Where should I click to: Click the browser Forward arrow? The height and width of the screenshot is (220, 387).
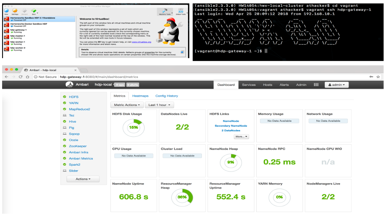pos(13,77)
